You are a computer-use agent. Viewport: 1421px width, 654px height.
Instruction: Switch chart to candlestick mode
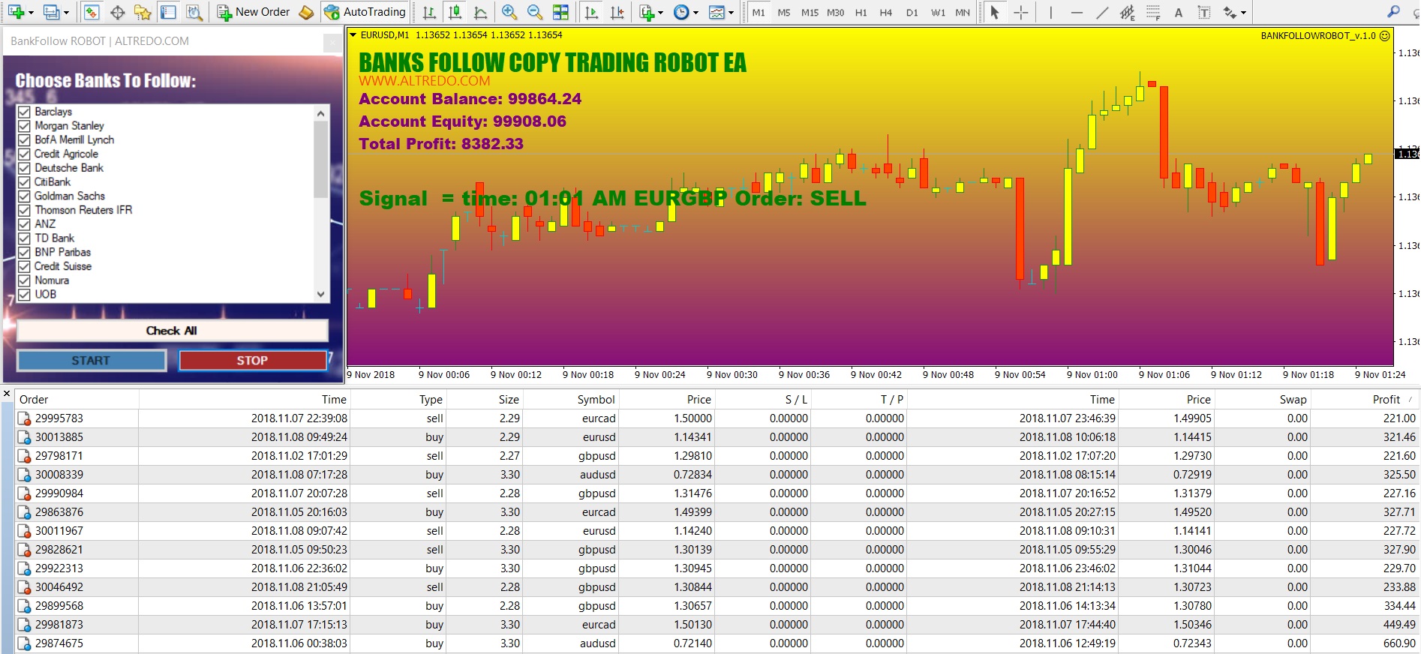click(x=455, y=12)
